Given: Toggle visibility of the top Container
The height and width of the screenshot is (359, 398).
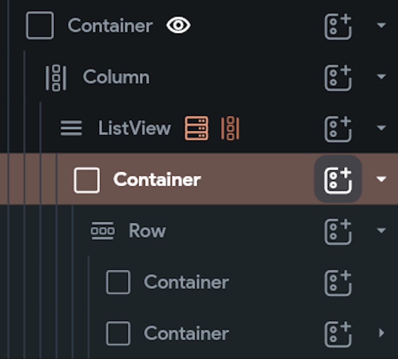Looking at the screenshot, I should 178,25.
